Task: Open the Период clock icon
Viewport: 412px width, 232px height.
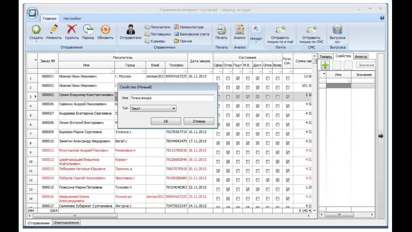Action: pos(88,30)
